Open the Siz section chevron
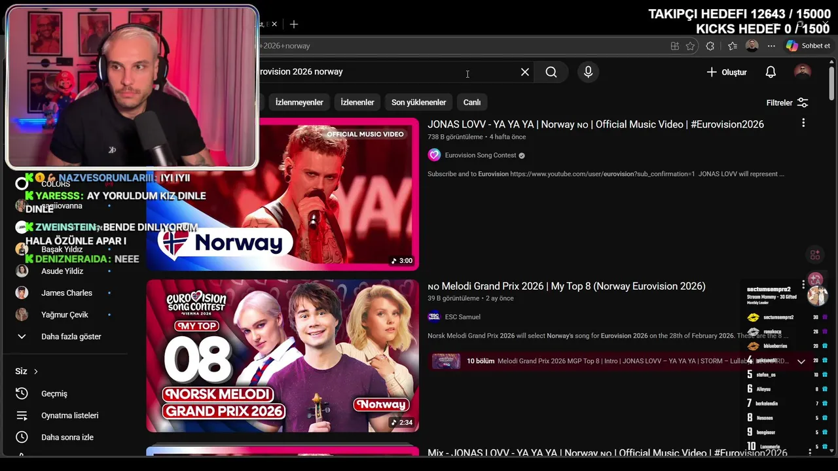This screenshot has width=838, height=471. [x=35, y=372]
